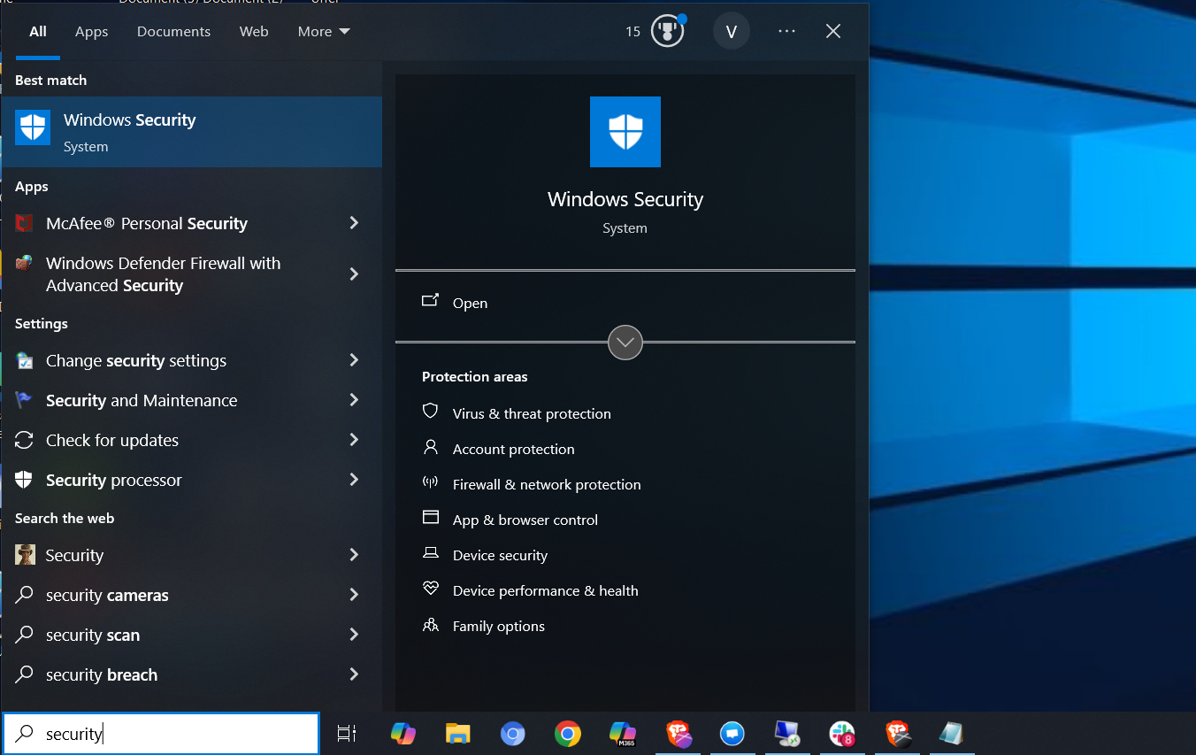The image size is (1196, 755).
Task: Expand the Security processor chevron
Action: tap(354, 480)
